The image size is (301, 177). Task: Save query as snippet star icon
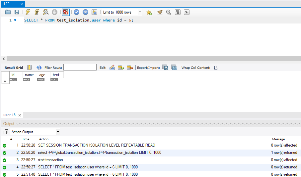pos(149,13)
